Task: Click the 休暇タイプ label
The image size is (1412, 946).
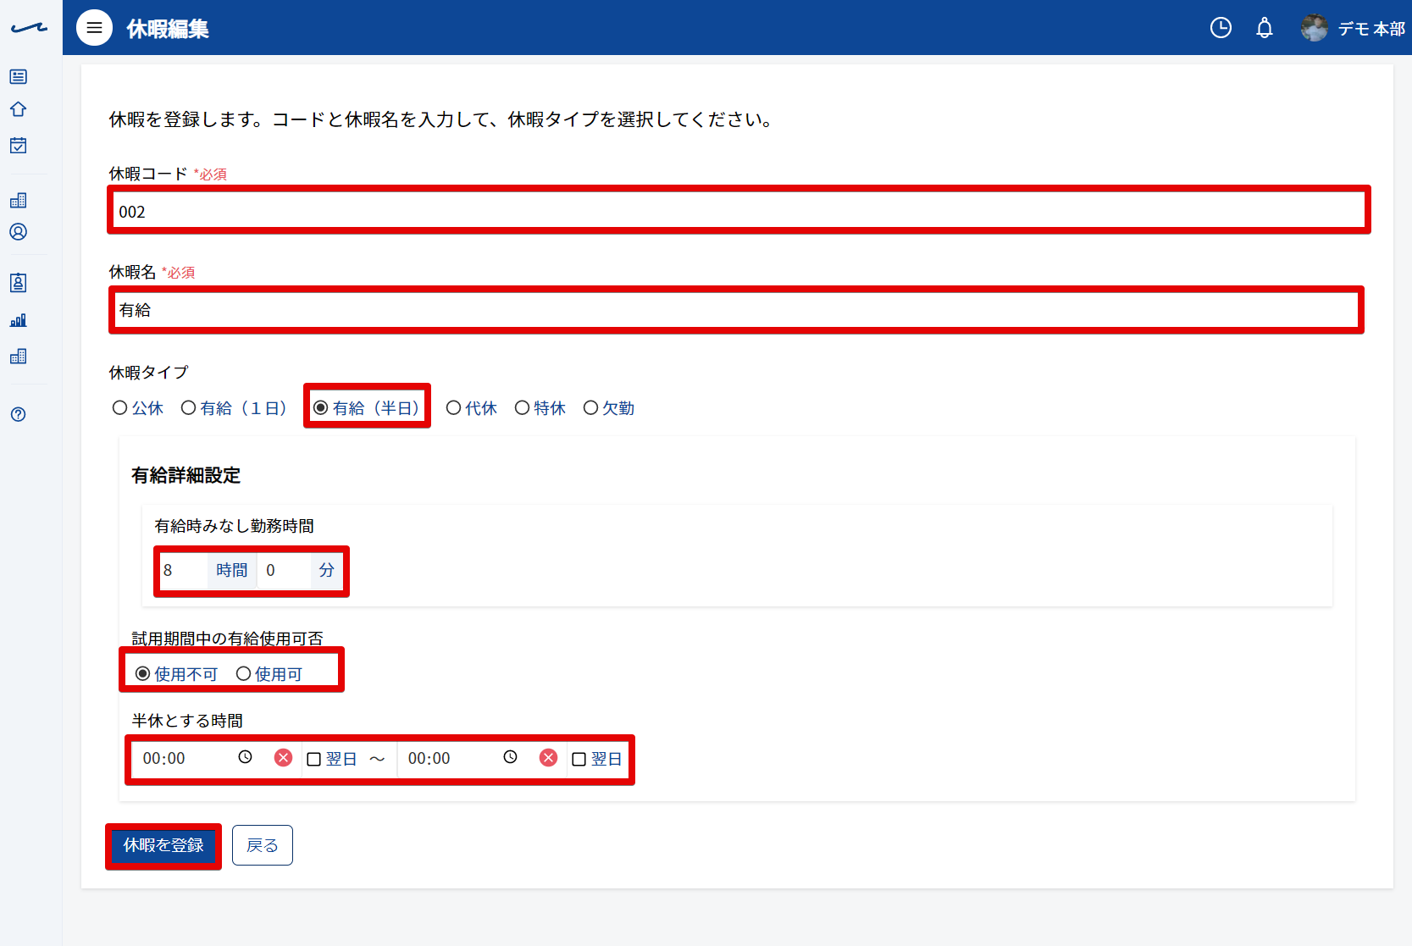Action: click(148, 372)
